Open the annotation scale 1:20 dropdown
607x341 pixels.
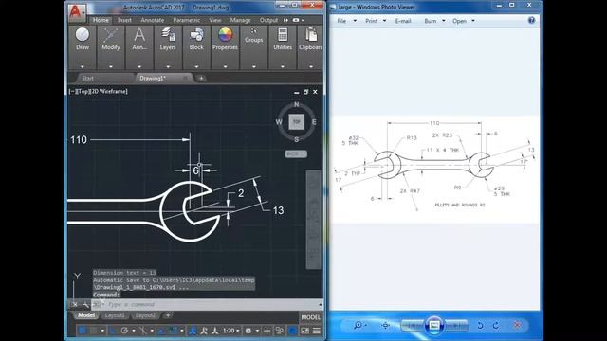pyautogui.click(x=231, y=331)
